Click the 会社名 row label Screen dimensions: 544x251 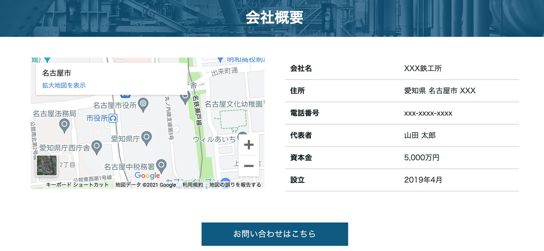tap(301, 69)
